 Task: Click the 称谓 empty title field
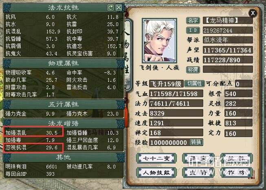(228, 70)
